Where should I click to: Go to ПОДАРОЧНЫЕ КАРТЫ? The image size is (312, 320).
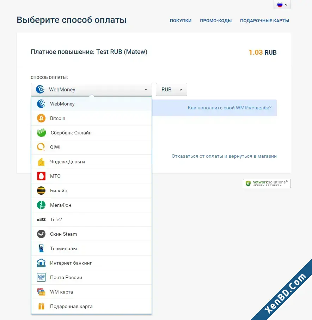(264, 20)
